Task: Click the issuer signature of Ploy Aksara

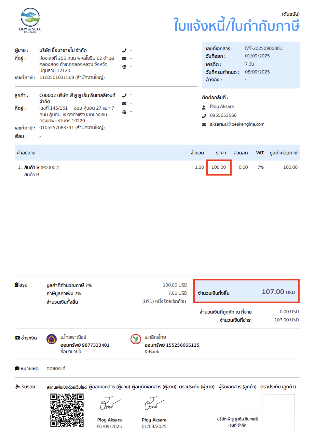Action: 109,405
